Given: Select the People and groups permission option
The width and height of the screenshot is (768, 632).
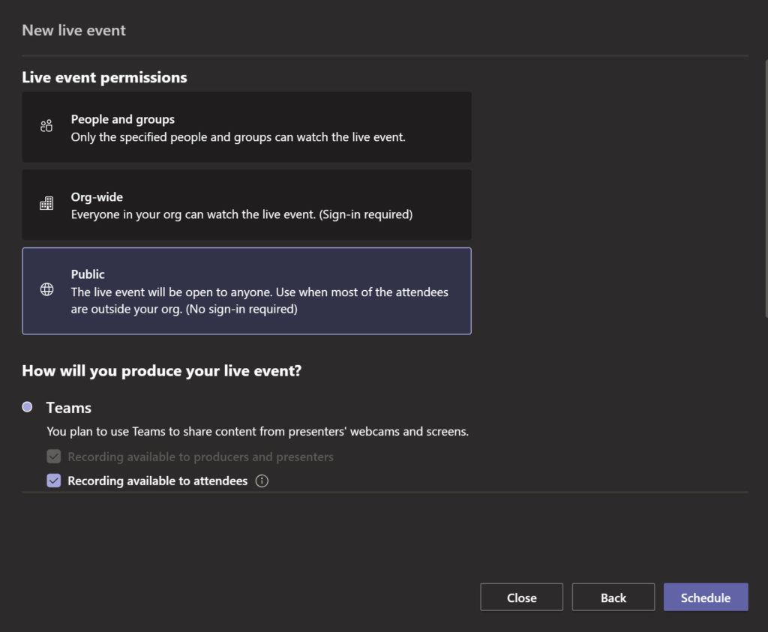Looking at the screenshot, I should coord(247,127).
